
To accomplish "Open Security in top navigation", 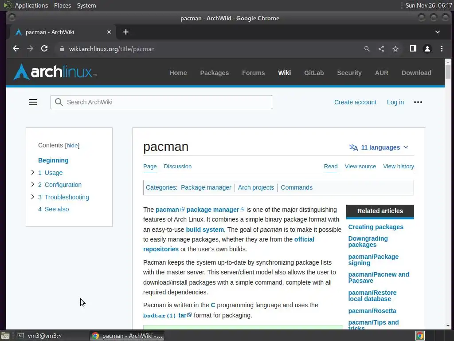I will pos(349,73).
